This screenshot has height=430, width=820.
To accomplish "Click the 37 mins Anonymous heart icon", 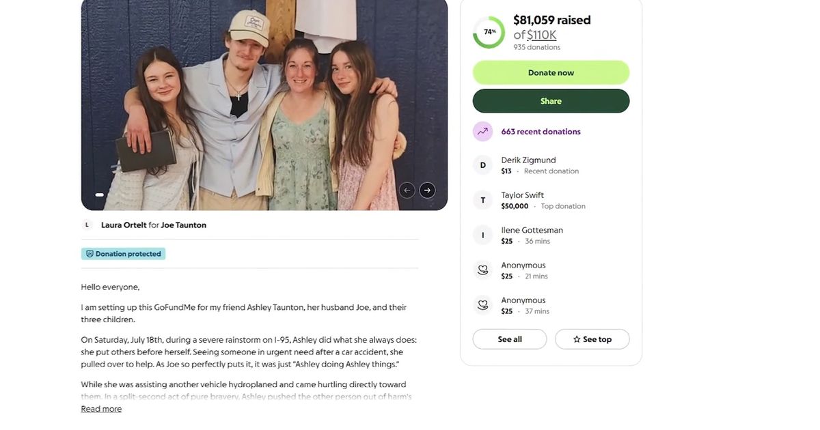I will (x=482, y=305).
